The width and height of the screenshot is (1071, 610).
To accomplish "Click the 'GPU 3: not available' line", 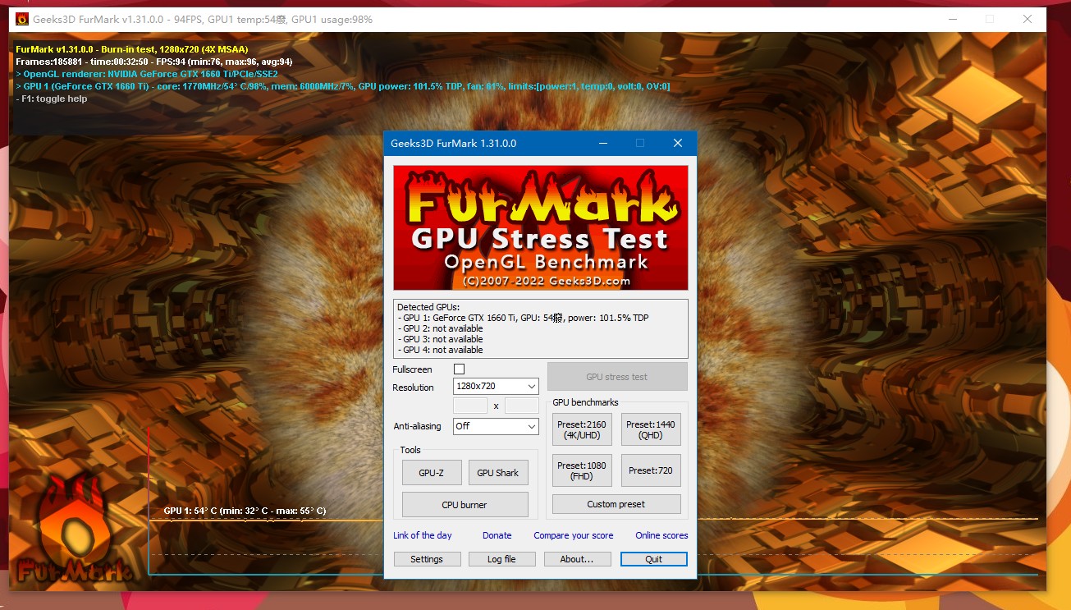I will (x=440, y=339).
